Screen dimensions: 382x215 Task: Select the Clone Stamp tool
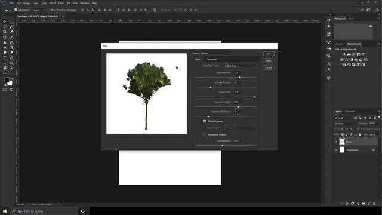click(x=5, y=42)
